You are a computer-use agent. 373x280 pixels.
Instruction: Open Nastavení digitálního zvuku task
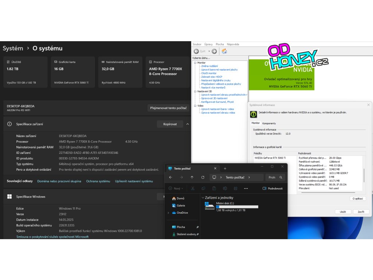(216, 81)
